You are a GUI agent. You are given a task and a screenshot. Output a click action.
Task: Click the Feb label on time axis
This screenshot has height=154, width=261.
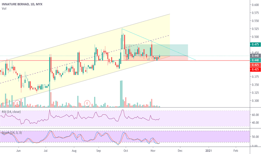(236, 151)
